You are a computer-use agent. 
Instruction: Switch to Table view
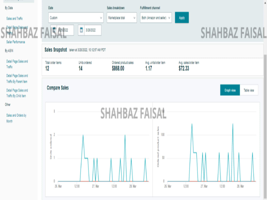click(x=249, y=90)
